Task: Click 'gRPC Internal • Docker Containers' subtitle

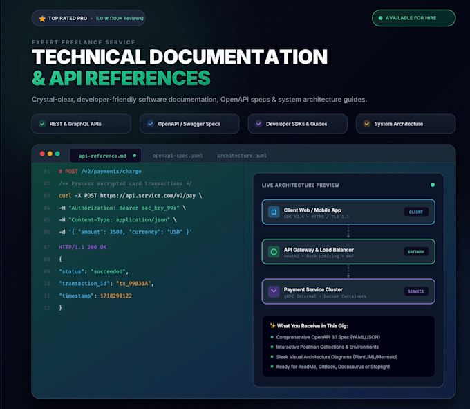Action: click(325, 296)
